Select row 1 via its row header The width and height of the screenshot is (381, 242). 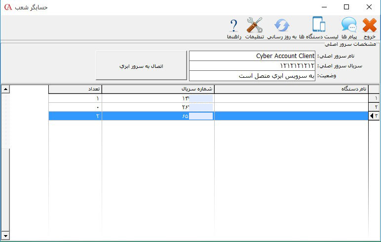[x=375, y=98]
